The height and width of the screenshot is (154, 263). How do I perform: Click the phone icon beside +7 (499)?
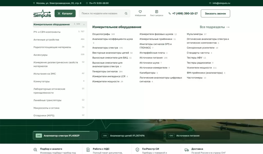tap(170, 14)
